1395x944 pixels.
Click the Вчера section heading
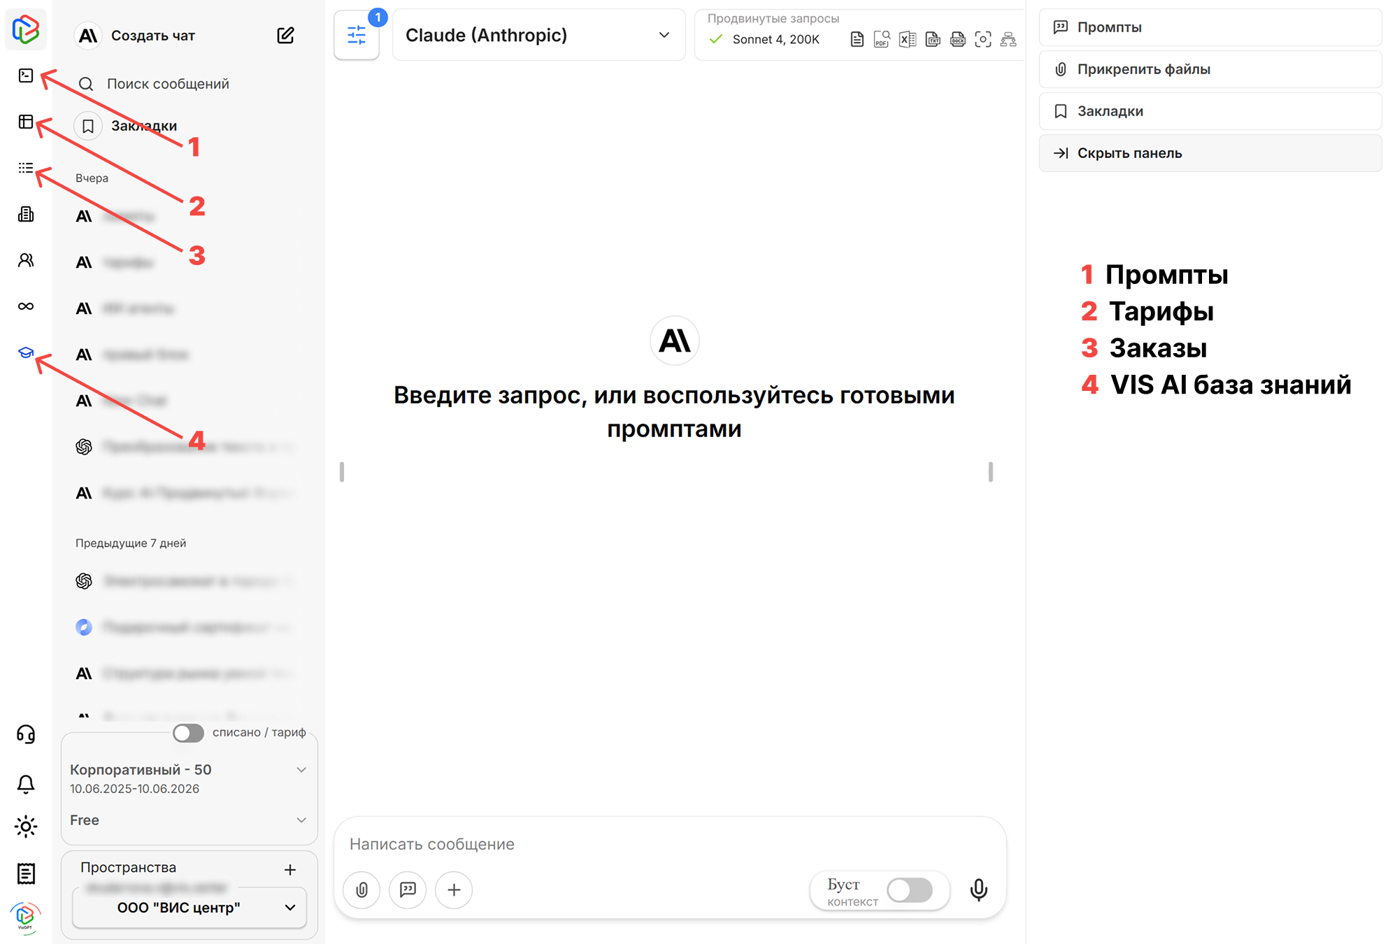[92, 178]
